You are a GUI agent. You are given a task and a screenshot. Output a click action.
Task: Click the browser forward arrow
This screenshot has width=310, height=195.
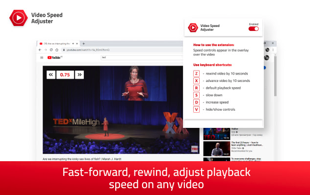[46, 50]
